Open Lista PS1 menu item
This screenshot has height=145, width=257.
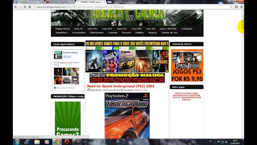[92, 29]
